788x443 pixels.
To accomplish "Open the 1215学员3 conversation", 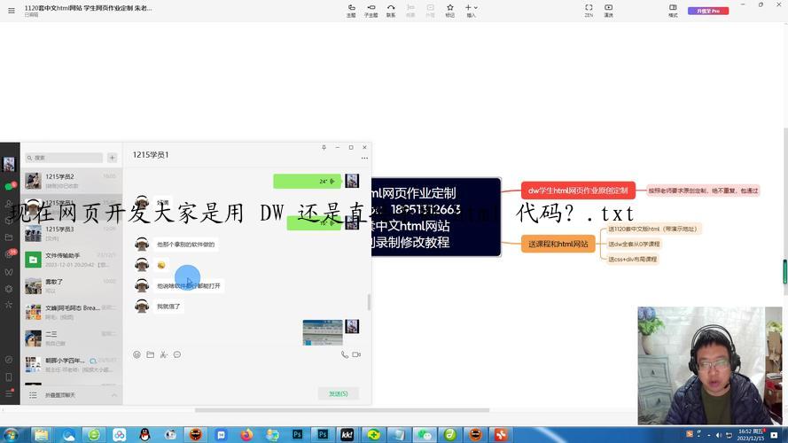I will 72,234.
